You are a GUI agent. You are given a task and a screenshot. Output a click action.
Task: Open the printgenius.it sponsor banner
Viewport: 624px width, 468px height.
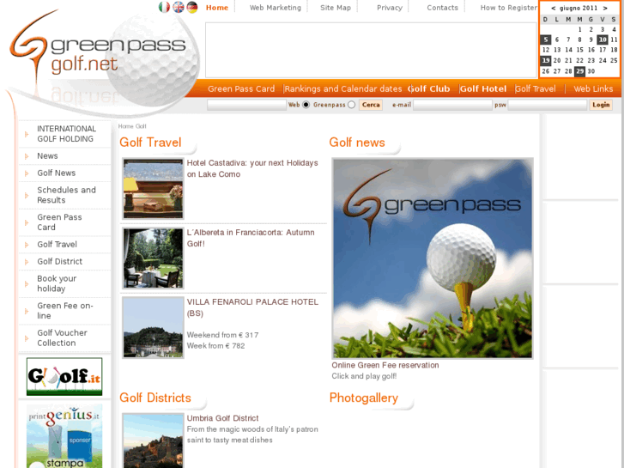coord(64,436)
